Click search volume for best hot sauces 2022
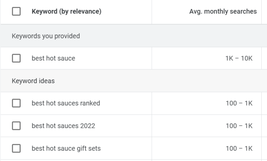This screenshot has width=267, height=161. click(239, 126)
